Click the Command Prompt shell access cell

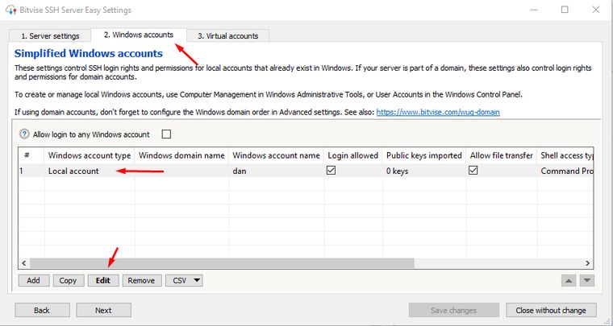[565, 171]
